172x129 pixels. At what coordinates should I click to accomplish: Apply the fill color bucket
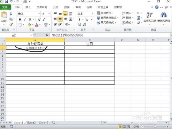coord(30,25)
